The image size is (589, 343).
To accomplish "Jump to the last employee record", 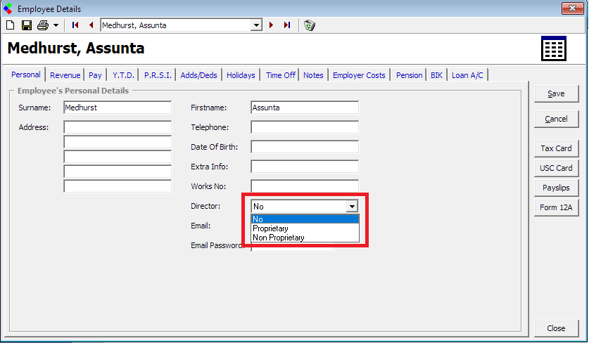I will 287,25.
